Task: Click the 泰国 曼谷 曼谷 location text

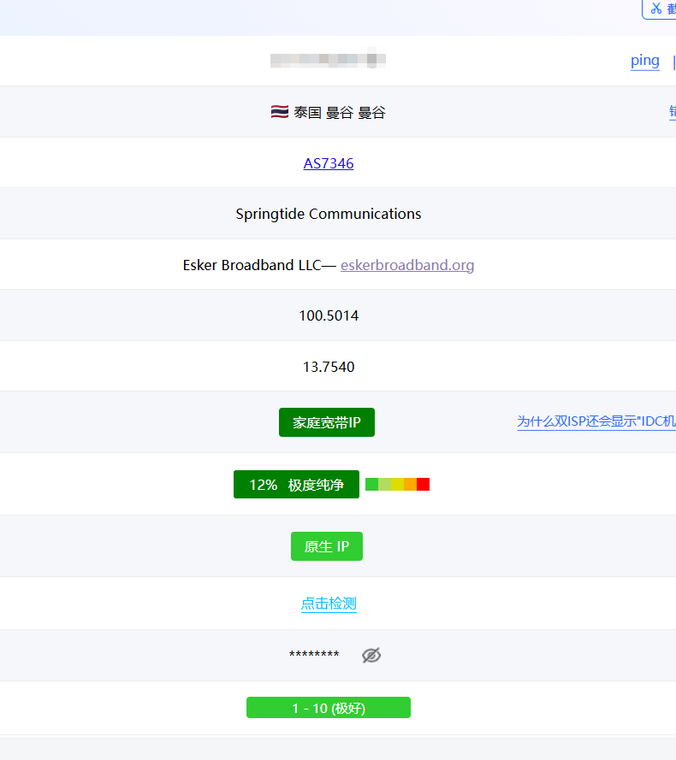Action: click(340, 112)
